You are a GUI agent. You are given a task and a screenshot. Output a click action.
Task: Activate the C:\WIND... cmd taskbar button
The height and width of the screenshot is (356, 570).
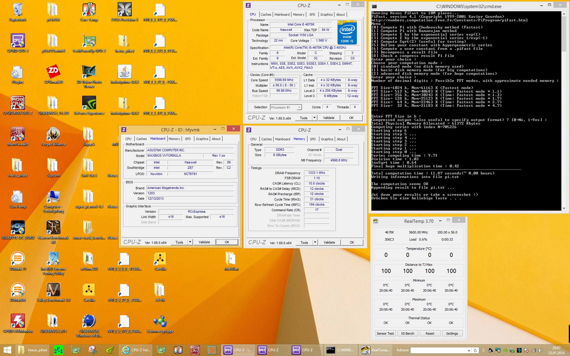pos(340,350)
